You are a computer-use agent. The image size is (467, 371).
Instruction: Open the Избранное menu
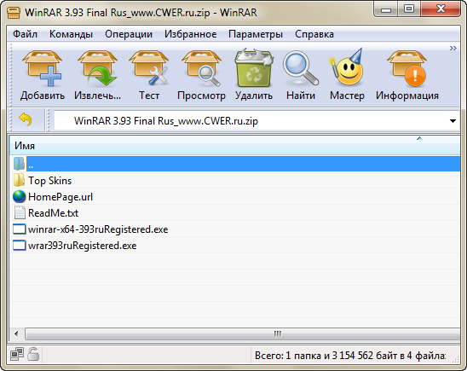190,34
